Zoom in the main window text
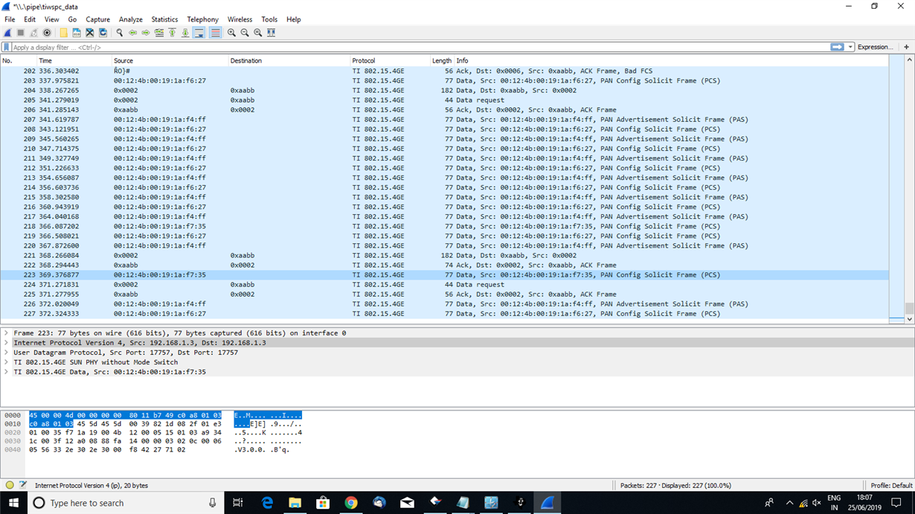This screenshot has height=514, width=915. pos(231,33)
